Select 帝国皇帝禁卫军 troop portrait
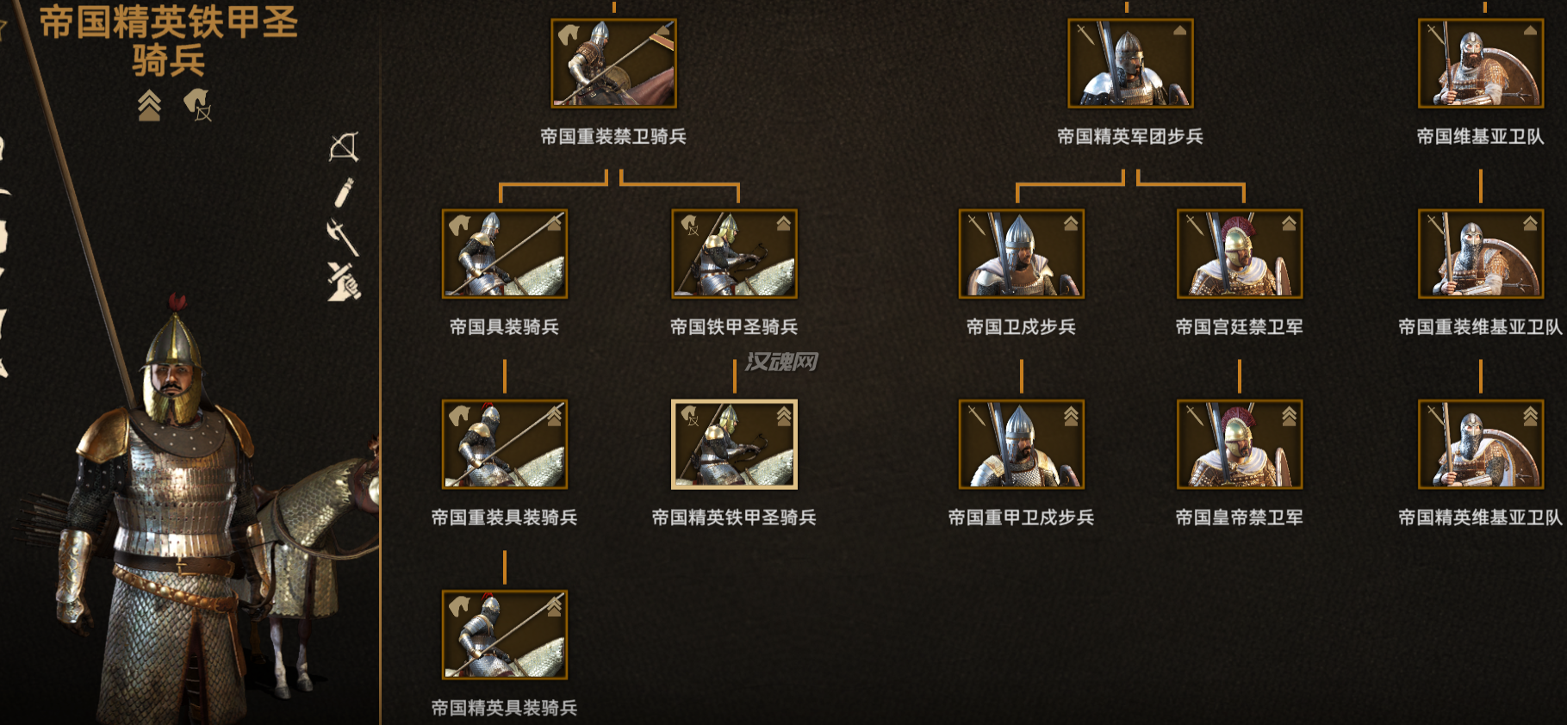The width and height of the screenshot is (1567, 725). pos(1240,444)
